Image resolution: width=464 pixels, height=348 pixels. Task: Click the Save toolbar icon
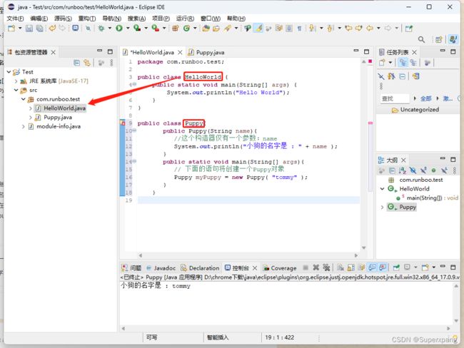pos(29,29)
